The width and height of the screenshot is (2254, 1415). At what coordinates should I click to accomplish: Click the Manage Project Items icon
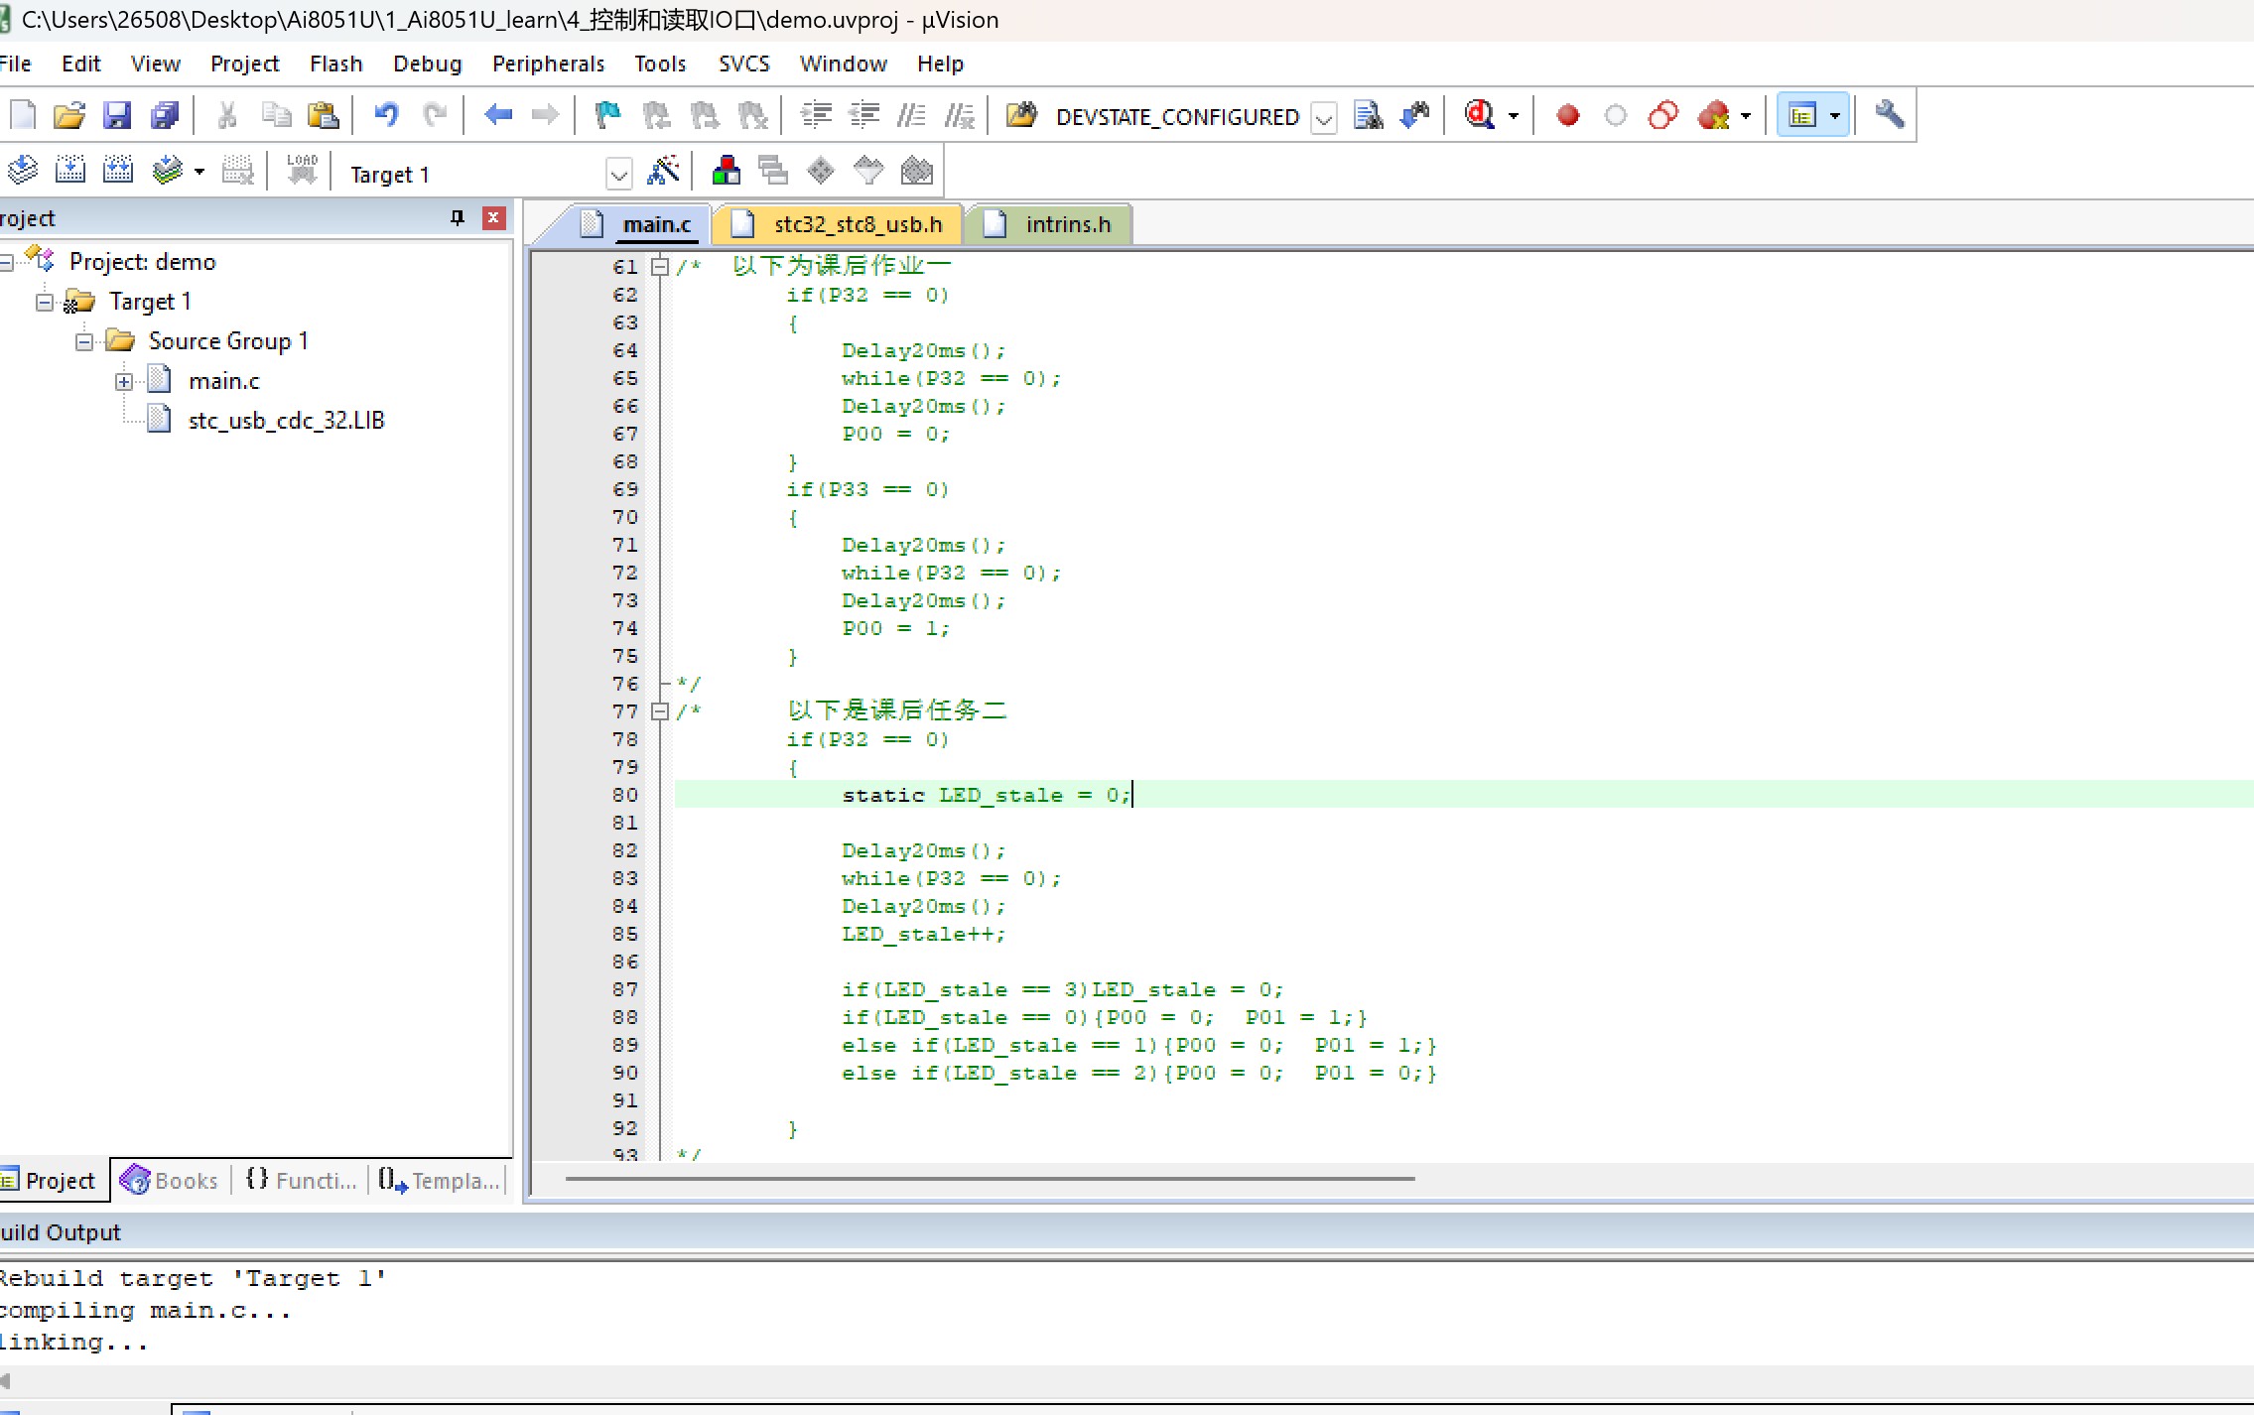tap(726, 172)
